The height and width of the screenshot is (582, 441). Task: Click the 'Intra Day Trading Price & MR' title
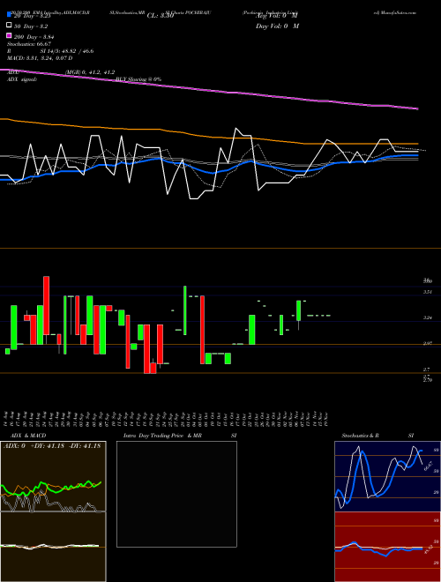tap(162, 436)
